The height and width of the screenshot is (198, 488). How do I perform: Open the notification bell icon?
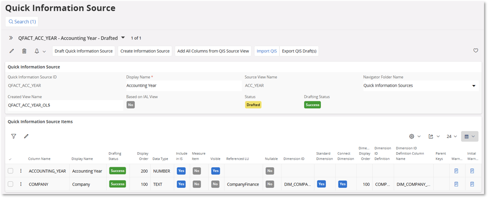pos(37,51)
